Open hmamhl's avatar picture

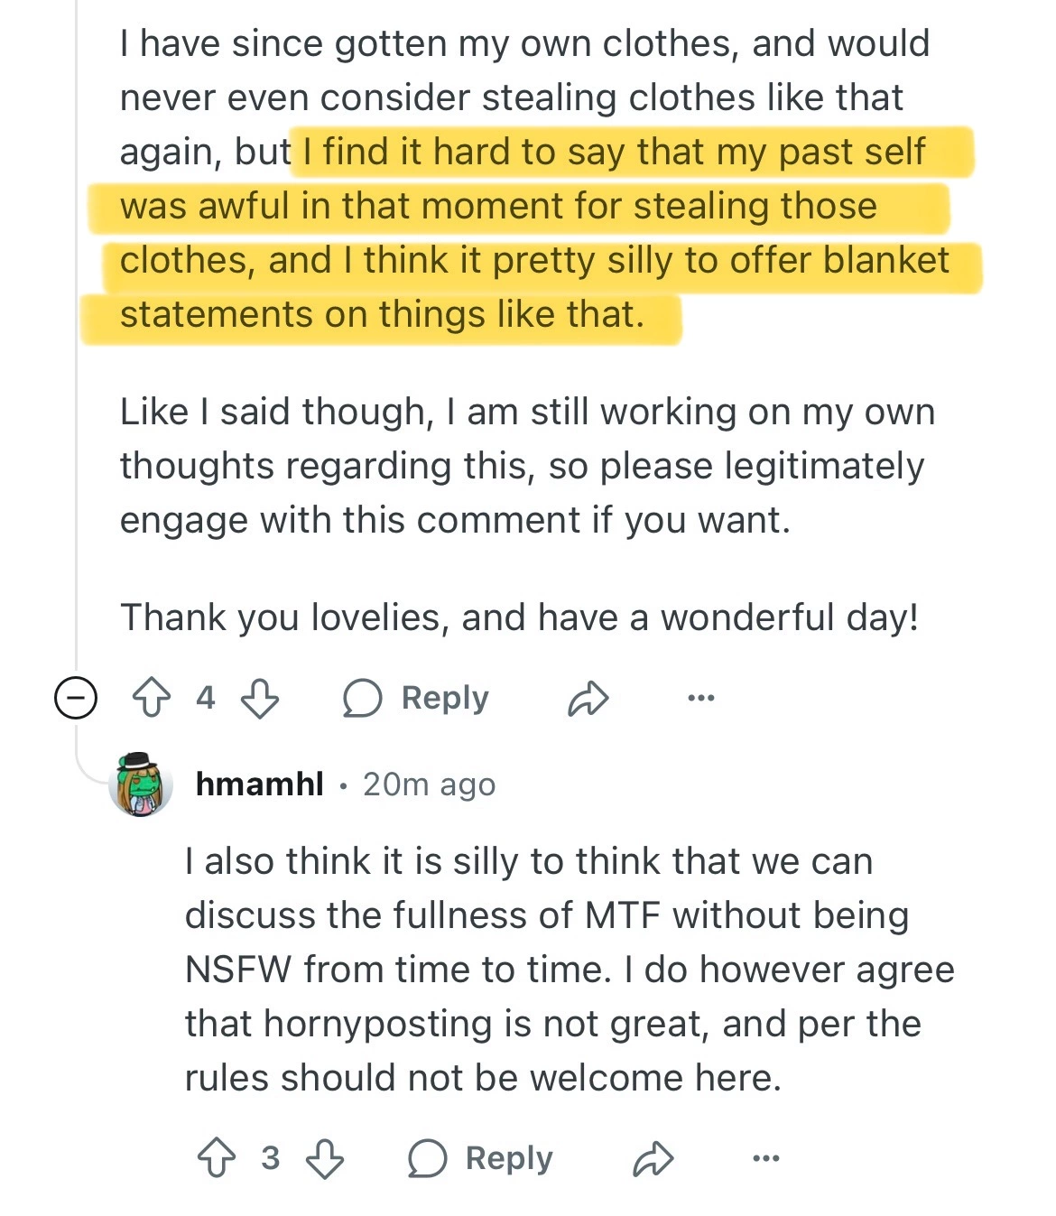(140, 784)
